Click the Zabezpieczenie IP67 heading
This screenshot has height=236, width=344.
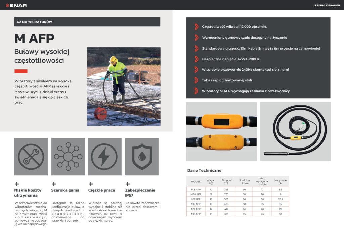coord(140,192)
